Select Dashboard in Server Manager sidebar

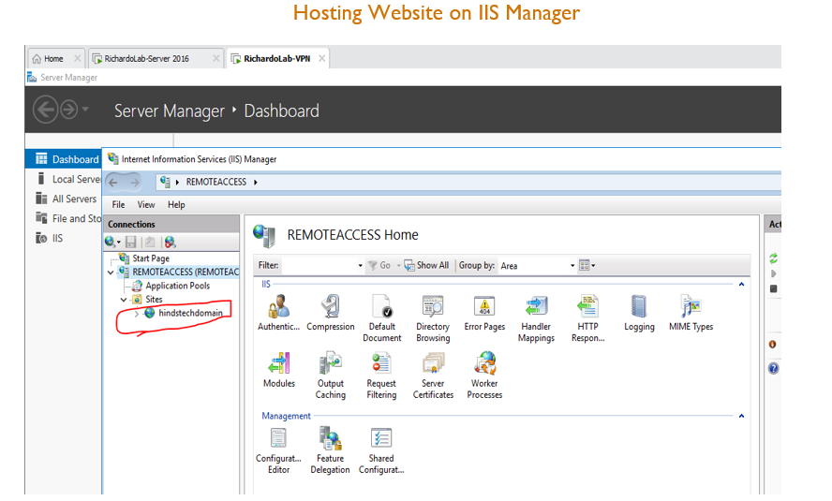pos(64,159)
